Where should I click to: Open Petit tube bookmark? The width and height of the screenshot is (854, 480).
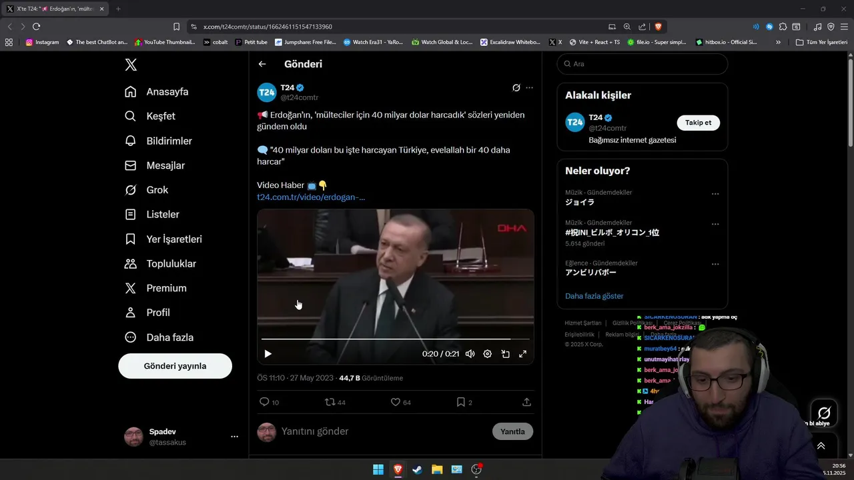[251, 42]
